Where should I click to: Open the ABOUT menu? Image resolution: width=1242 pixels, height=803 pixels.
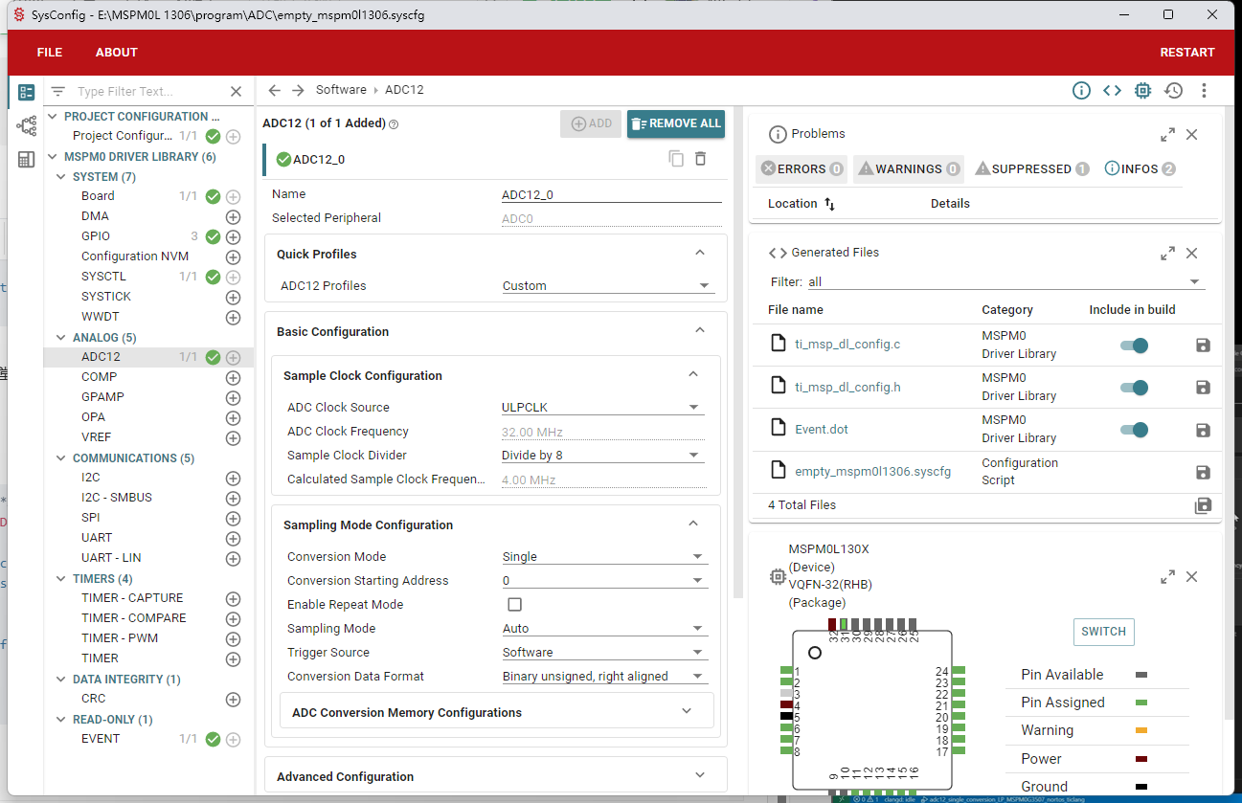click(x=117, y=53)
